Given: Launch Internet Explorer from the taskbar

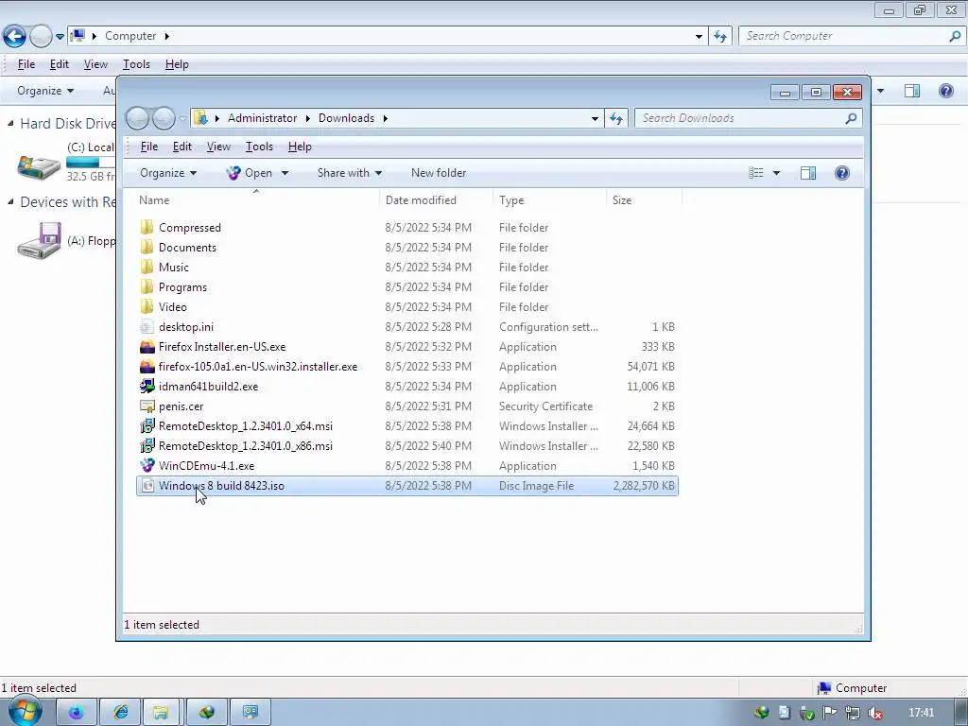Looking at the screenshot, I should (x=120, y=712).
